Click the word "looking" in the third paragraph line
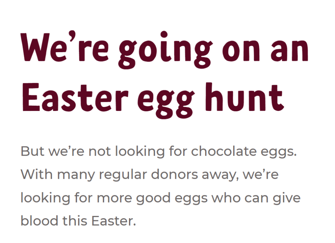335x243 pixels. (x=45, y=199)
